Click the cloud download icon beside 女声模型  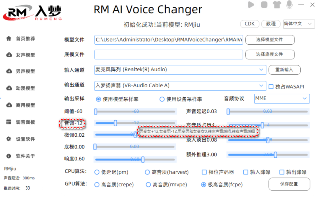[9, 55]
